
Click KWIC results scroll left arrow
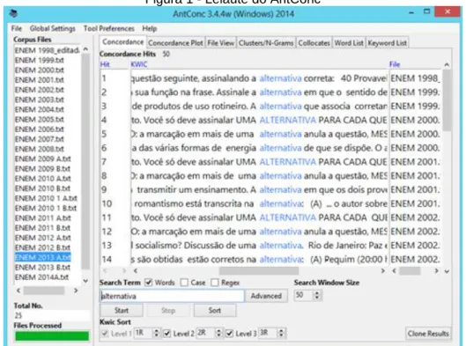click(x=136, y=270)
